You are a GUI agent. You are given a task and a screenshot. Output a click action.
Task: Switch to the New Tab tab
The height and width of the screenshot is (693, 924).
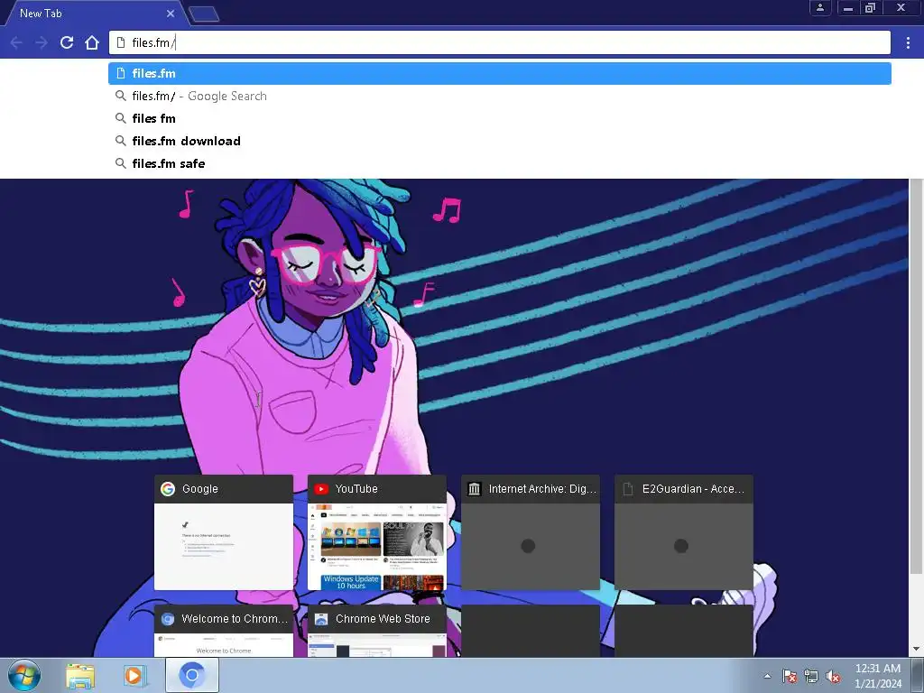point(88,13)
